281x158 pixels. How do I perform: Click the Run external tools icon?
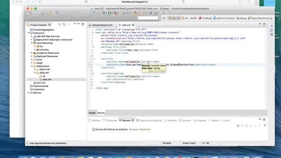[x=115, y=13]
